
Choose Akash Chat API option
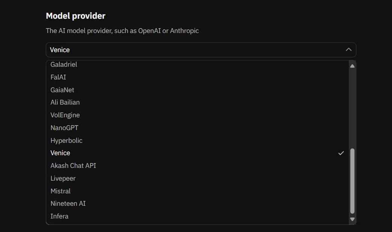[73, 166]
